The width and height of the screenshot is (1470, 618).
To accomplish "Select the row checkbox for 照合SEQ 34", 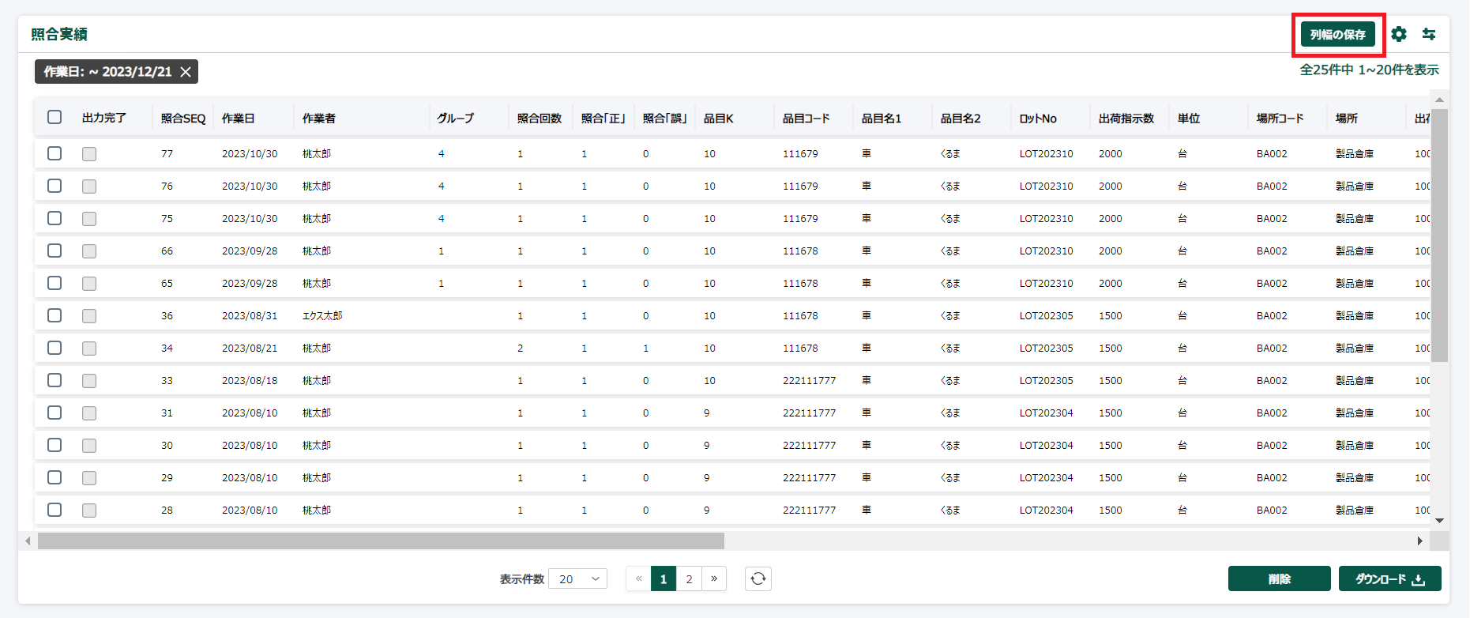I will pos(55,348).
